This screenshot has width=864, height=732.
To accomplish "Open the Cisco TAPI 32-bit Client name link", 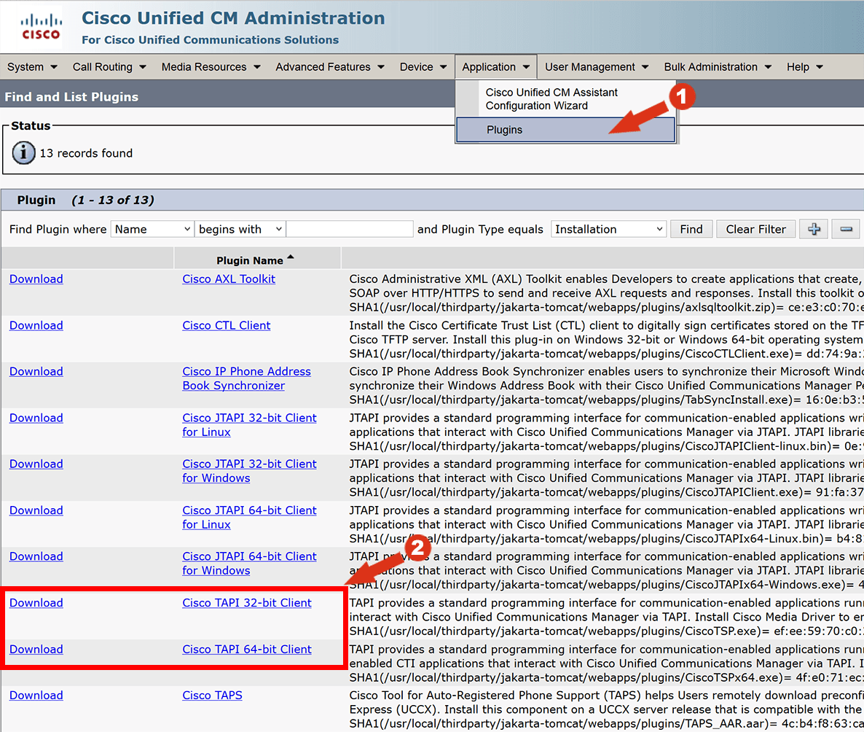I will (x=247, y=602).
